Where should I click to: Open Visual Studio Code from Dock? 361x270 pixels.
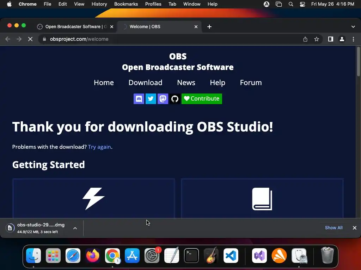coord(231,256)
